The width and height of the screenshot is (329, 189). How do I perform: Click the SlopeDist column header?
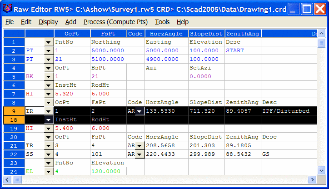click(206, 34)
